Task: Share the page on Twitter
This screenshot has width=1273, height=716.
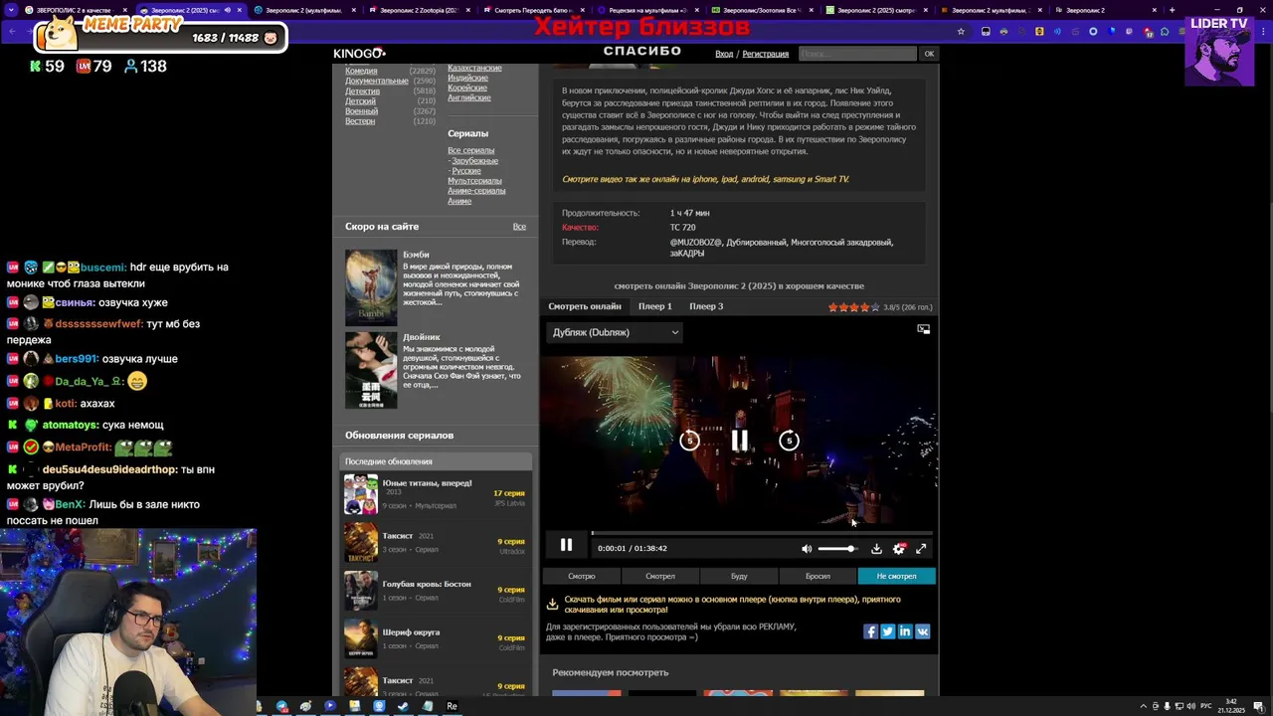Action: pos(888,631)
